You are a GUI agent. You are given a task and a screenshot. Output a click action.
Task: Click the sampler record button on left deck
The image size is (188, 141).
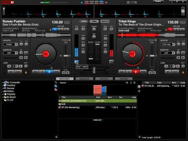tap(26, 53)
